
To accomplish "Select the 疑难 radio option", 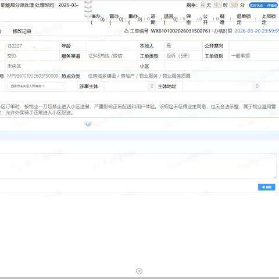I will click(x=217, y=19).
